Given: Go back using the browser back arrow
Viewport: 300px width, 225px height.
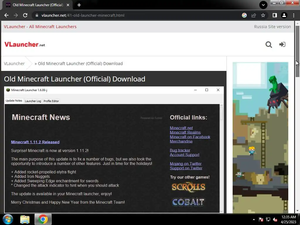Looking at the screenshot, I should (x=6, y=15).
